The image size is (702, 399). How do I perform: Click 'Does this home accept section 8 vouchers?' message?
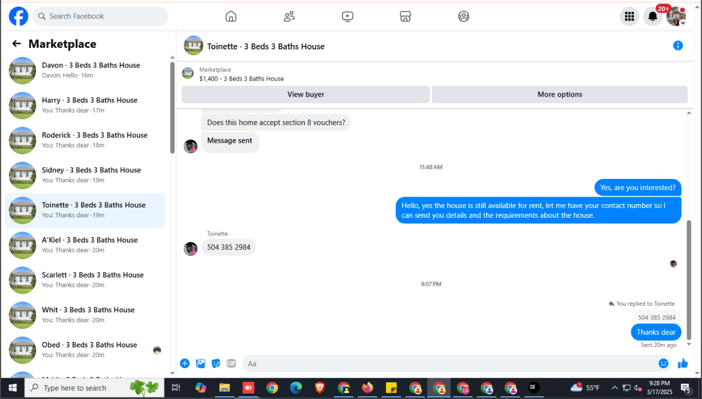click(x=276, y=122)
